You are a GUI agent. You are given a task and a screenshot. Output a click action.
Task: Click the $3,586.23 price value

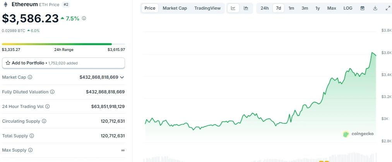[30, 19]
